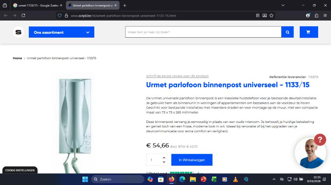Click the Referentie leverancier 1133/15 text
This screenshot has height=185, width=331.
pyautogui.click(x=294, y=77)
